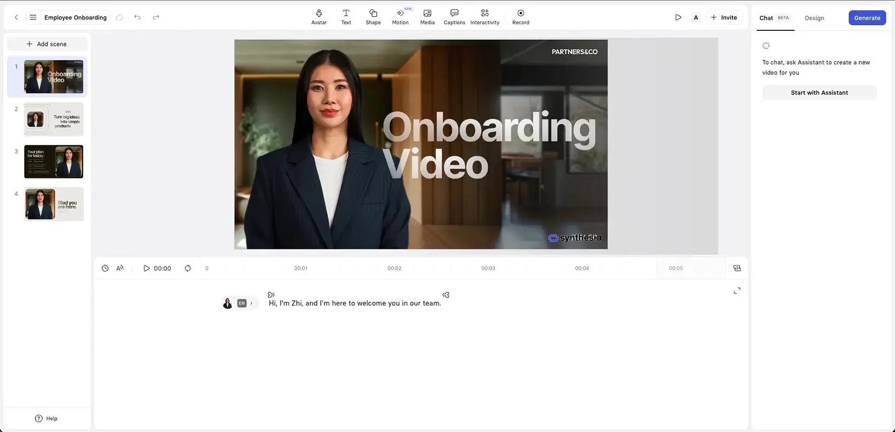895x432 pixels.
Task: Open the Captions tool
Action: click(x=454, y=17)
